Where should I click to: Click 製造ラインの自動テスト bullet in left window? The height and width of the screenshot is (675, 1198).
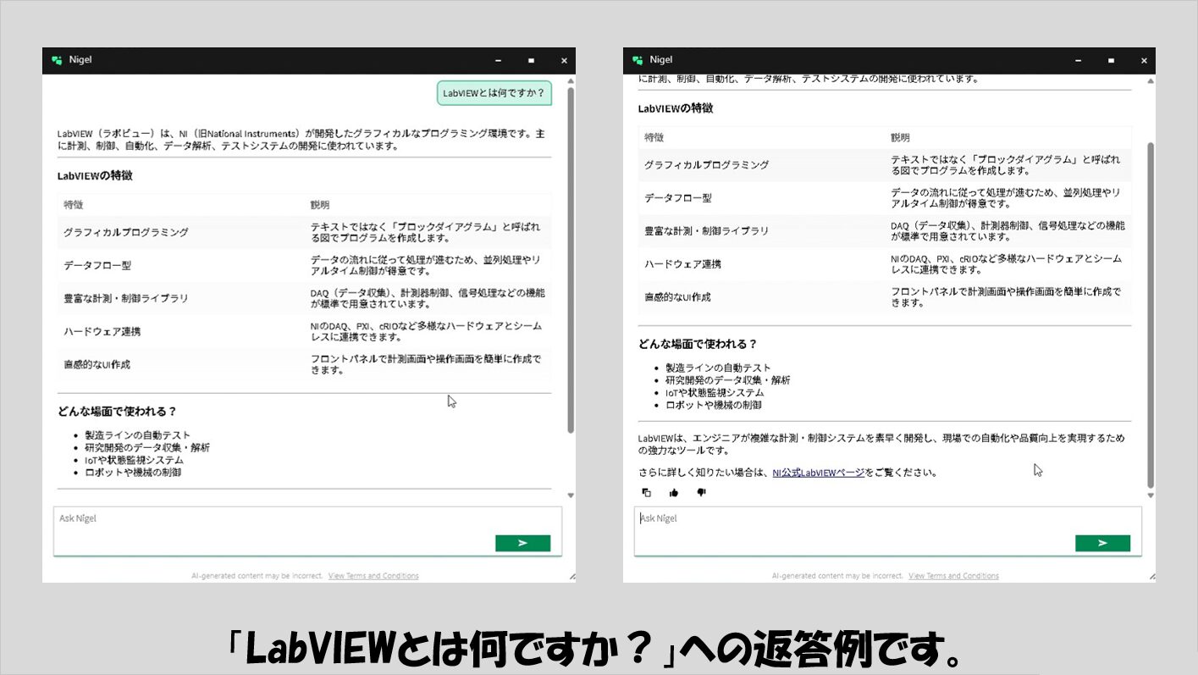point(137,435)
